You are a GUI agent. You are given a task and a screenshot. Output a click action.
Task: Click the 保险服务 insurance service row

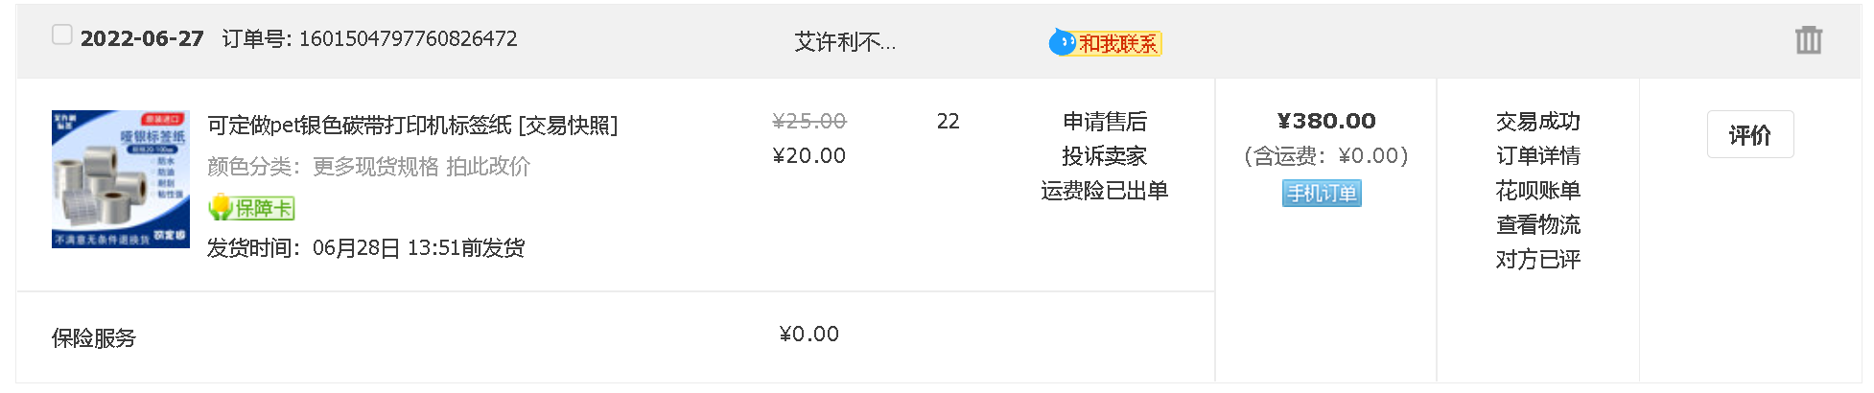(94, 338)
